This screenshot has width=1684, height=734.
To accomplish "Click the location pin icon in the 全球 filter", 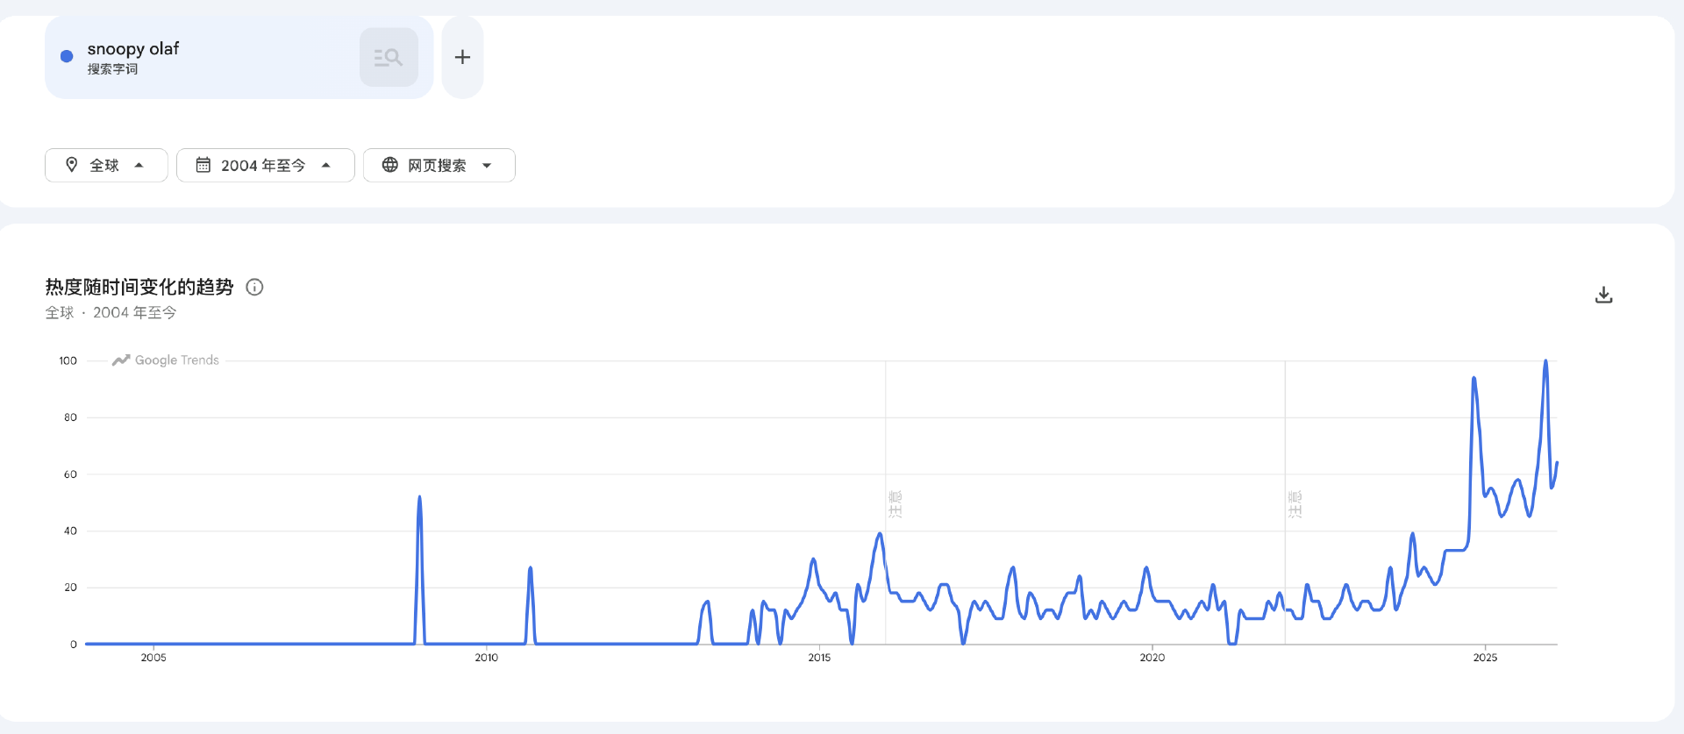I will (72, 165).
